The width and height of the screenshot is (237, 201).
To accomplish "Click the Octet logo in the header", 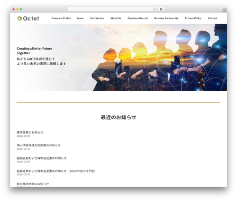I will (x=28, y=19).
